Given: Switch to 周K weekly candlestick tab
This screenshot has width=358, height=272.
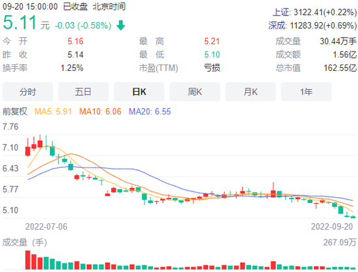Looking at the screenshot, I should coord(195,92).
